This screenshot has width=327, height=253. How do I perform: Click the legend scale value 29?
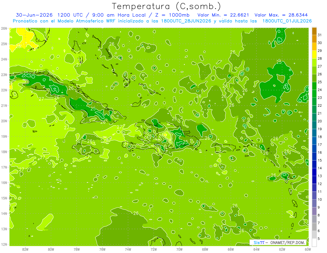click(x=320, y=51)
